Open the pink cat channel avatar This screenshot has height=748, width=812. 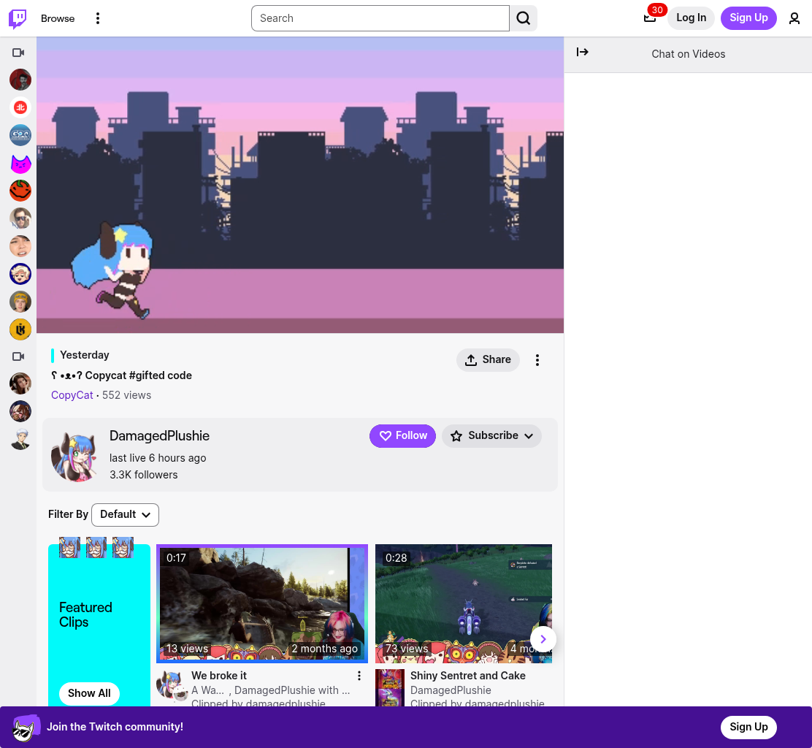coord(20,163)
